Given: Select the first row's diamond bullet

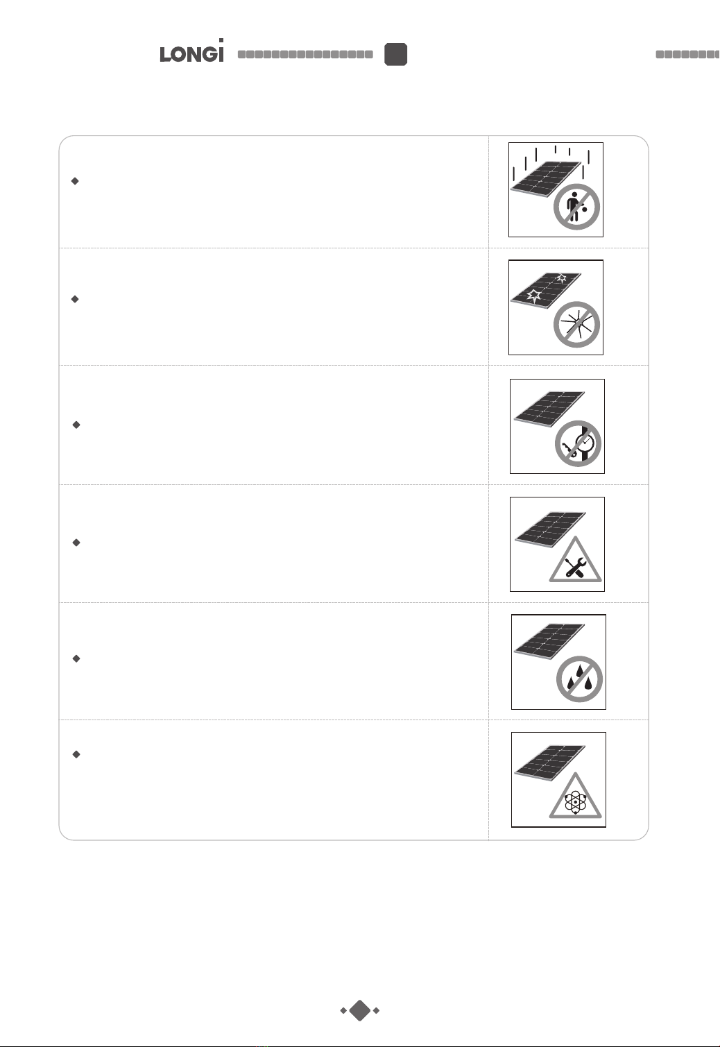Looking at the screenshot, I should pyautogui.click(x=75, y=181).
